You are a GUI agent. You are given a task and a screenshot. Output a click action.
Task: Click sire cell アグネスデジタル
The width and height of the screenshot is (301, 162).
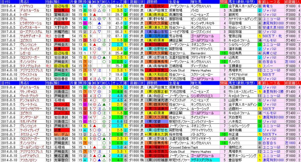point(205,160)
